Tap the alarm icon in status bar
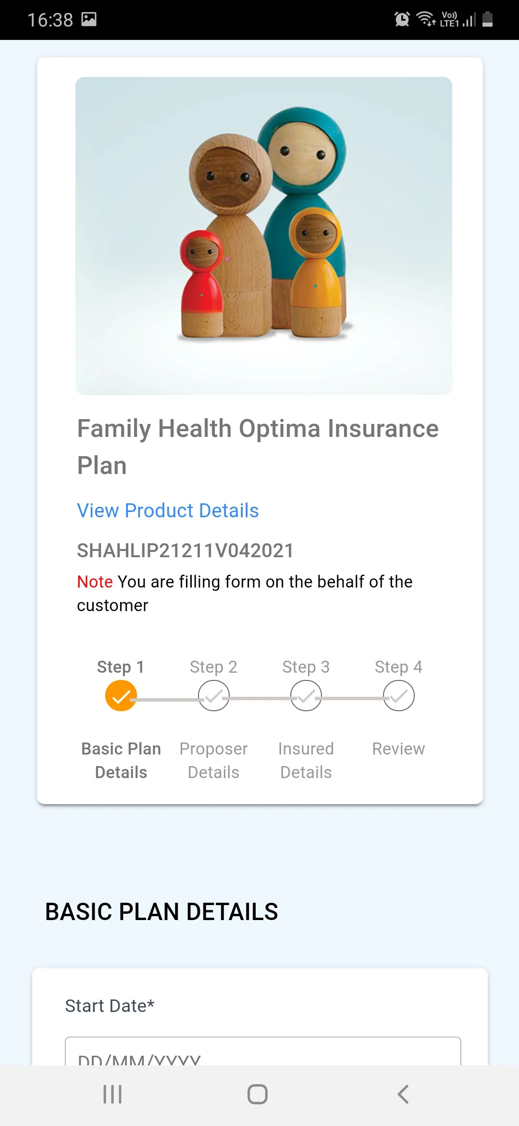 point(402,19)
